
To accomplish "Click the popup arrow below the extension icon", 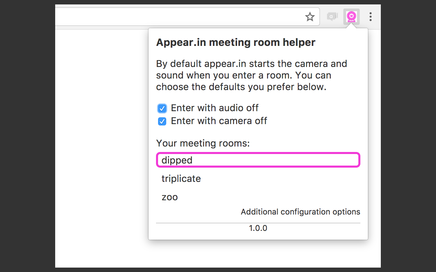I will click(351, 27).
